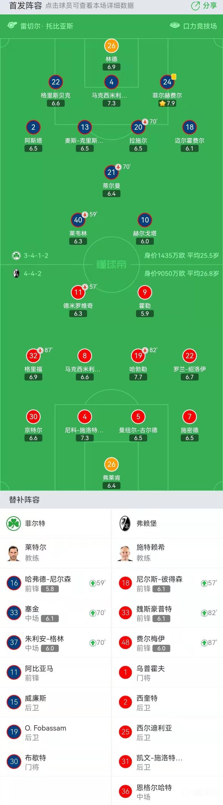Open goalkeeper 林德 number 26 badge

click(x=111, y=46)
